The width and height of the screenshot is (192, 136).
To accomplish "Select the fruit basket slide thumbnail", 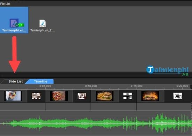I will 13,96.
